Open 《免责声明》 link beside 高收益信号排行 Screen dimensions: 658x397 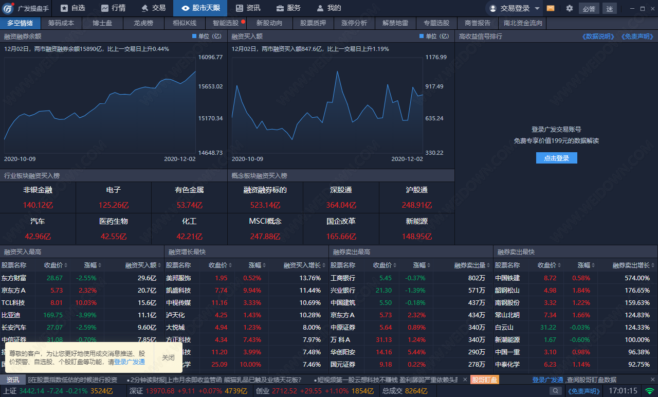637,37
